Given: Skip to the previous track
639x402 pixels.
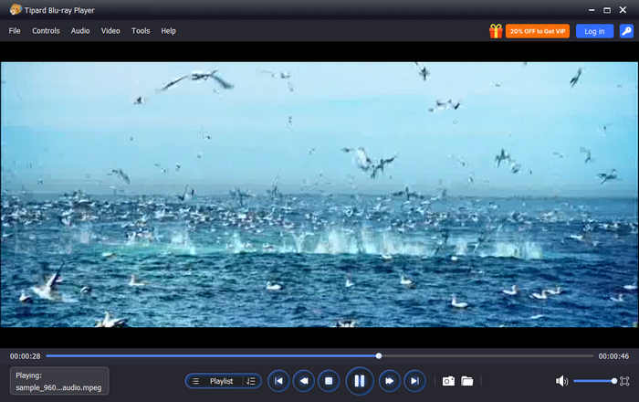Looking at the screenshot, I should point(279,381).
